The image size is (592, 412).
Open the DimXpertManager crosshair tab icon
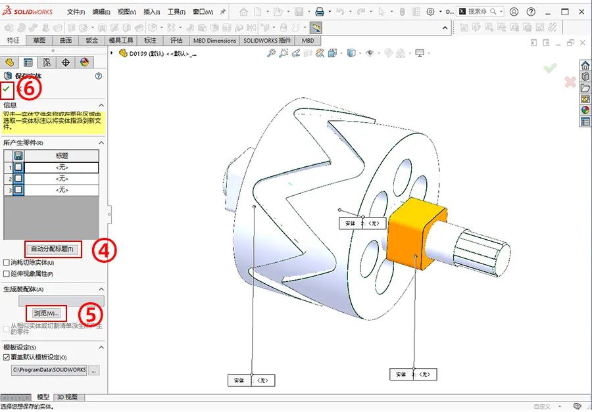coord(66,62)
